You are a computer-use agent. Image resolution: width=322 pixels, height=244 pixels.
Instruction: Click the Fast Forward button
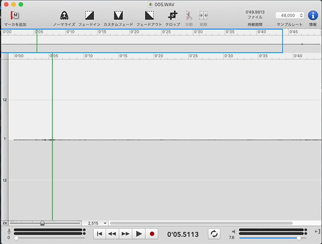tap(125, 234)
